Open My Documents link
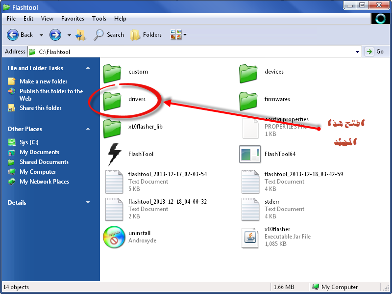Screen dimensions: 392x294 40,152
